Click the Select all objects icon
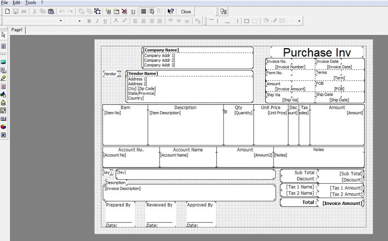Image resolution: width=388 pixels, height=241 pixels. [97, 11]
